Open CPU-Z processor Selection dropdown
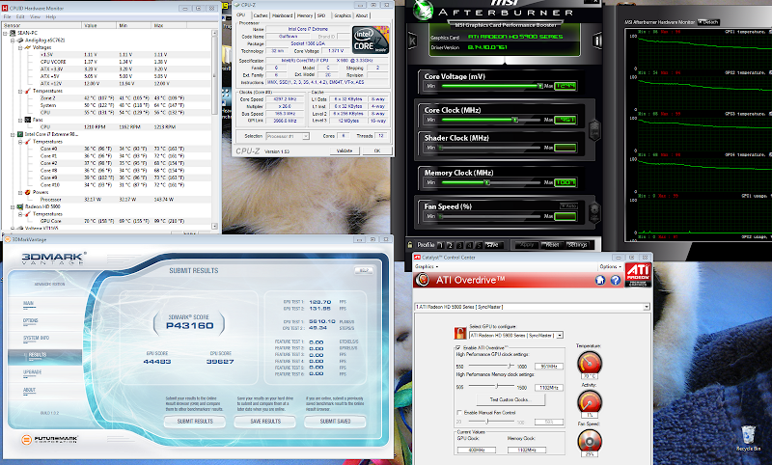This screenshot has width=772, height=465. [306, 136]
